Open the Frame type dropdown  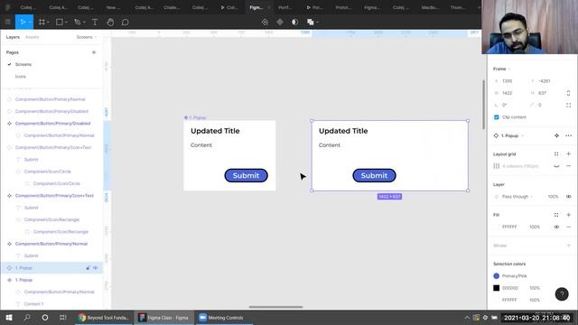click(502, 69)
